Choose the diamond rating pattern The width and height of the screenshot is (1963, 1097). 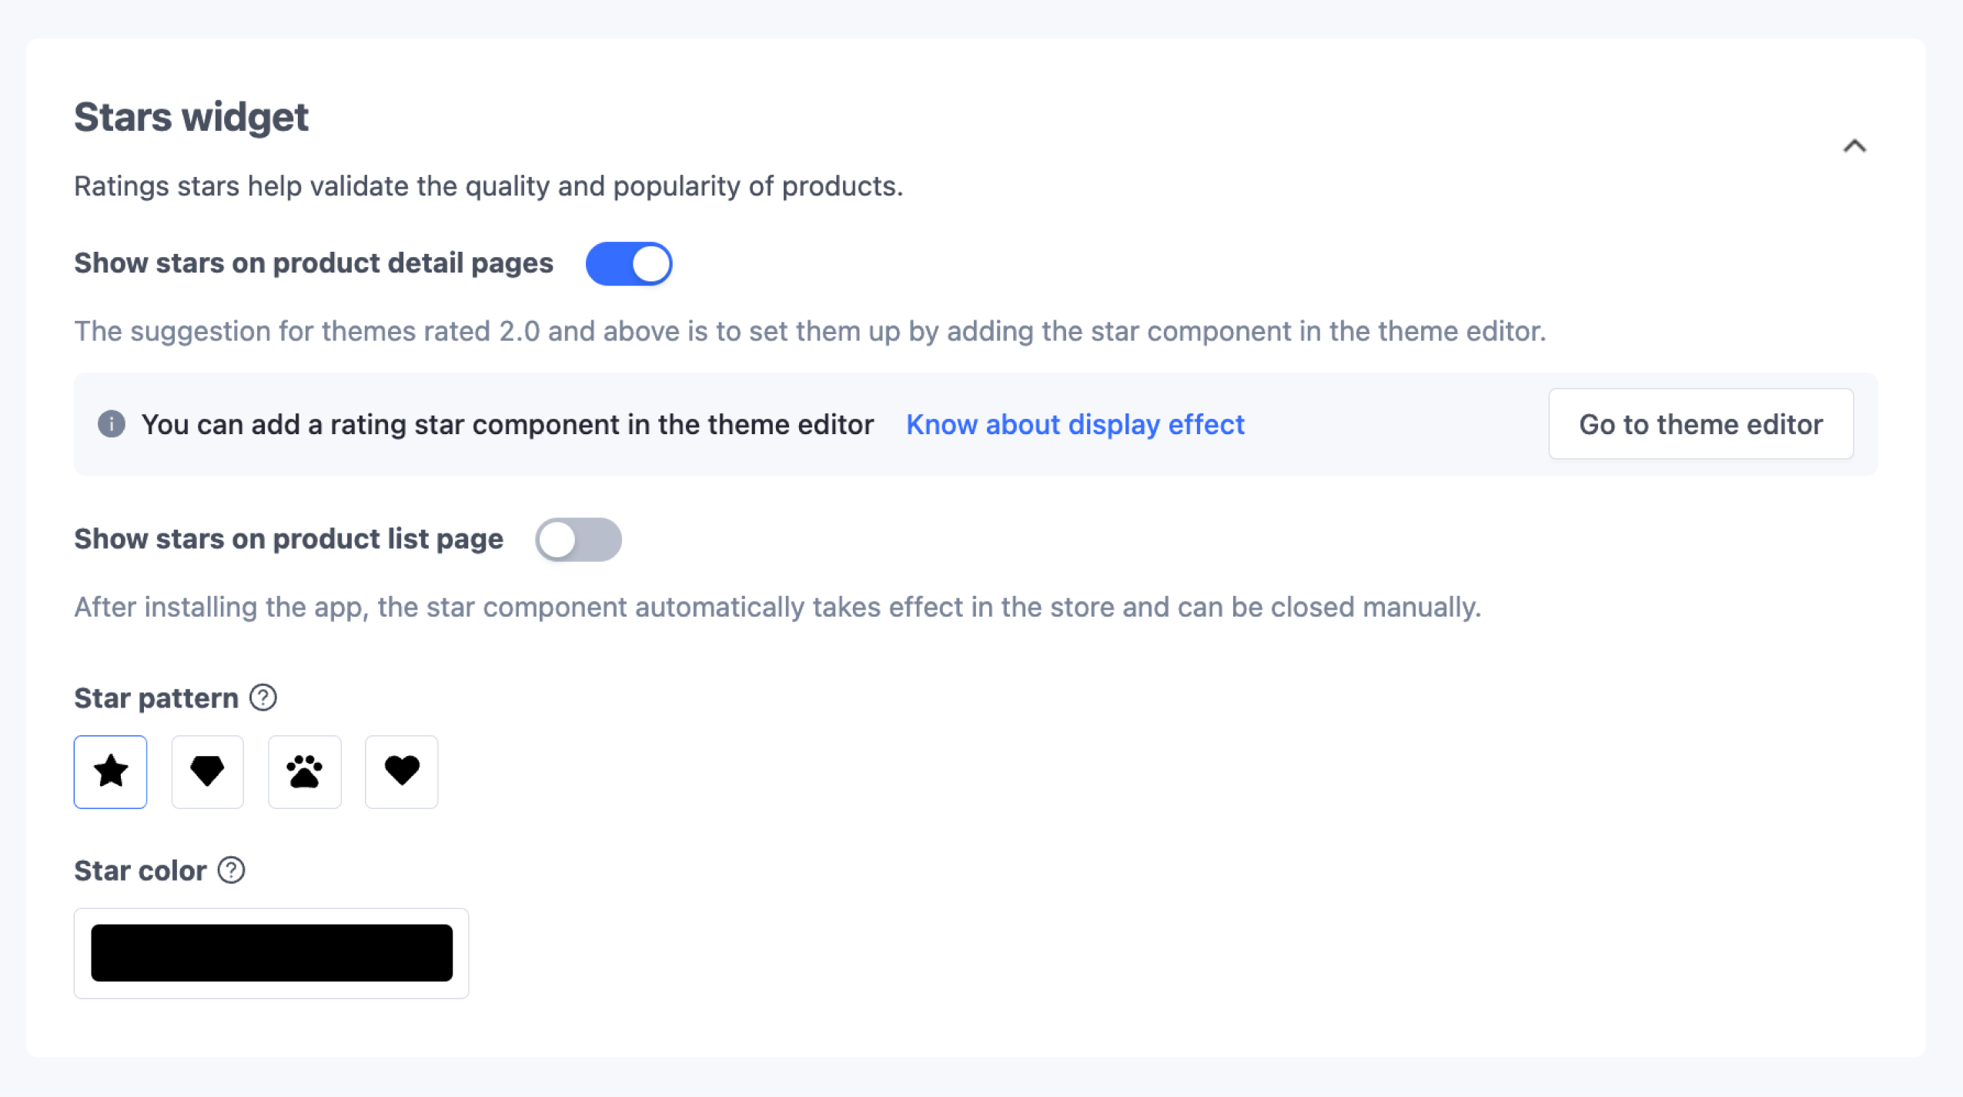(208, 771)
